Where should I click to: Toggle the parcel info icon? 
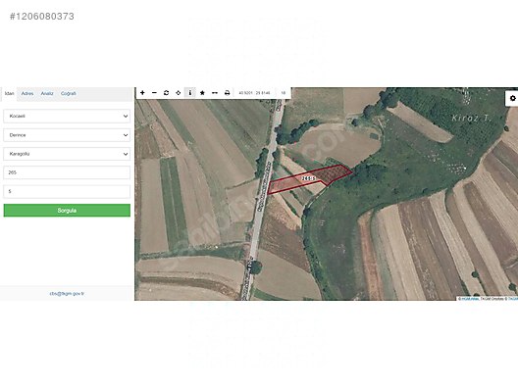click(190, 93)
